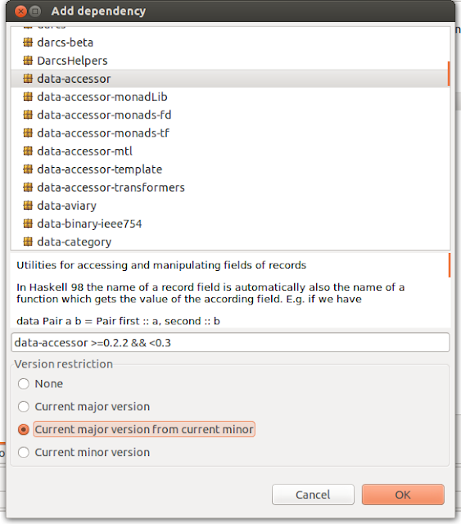Choose data-accessor-monads-tf from package list

(x=230, y=133)
